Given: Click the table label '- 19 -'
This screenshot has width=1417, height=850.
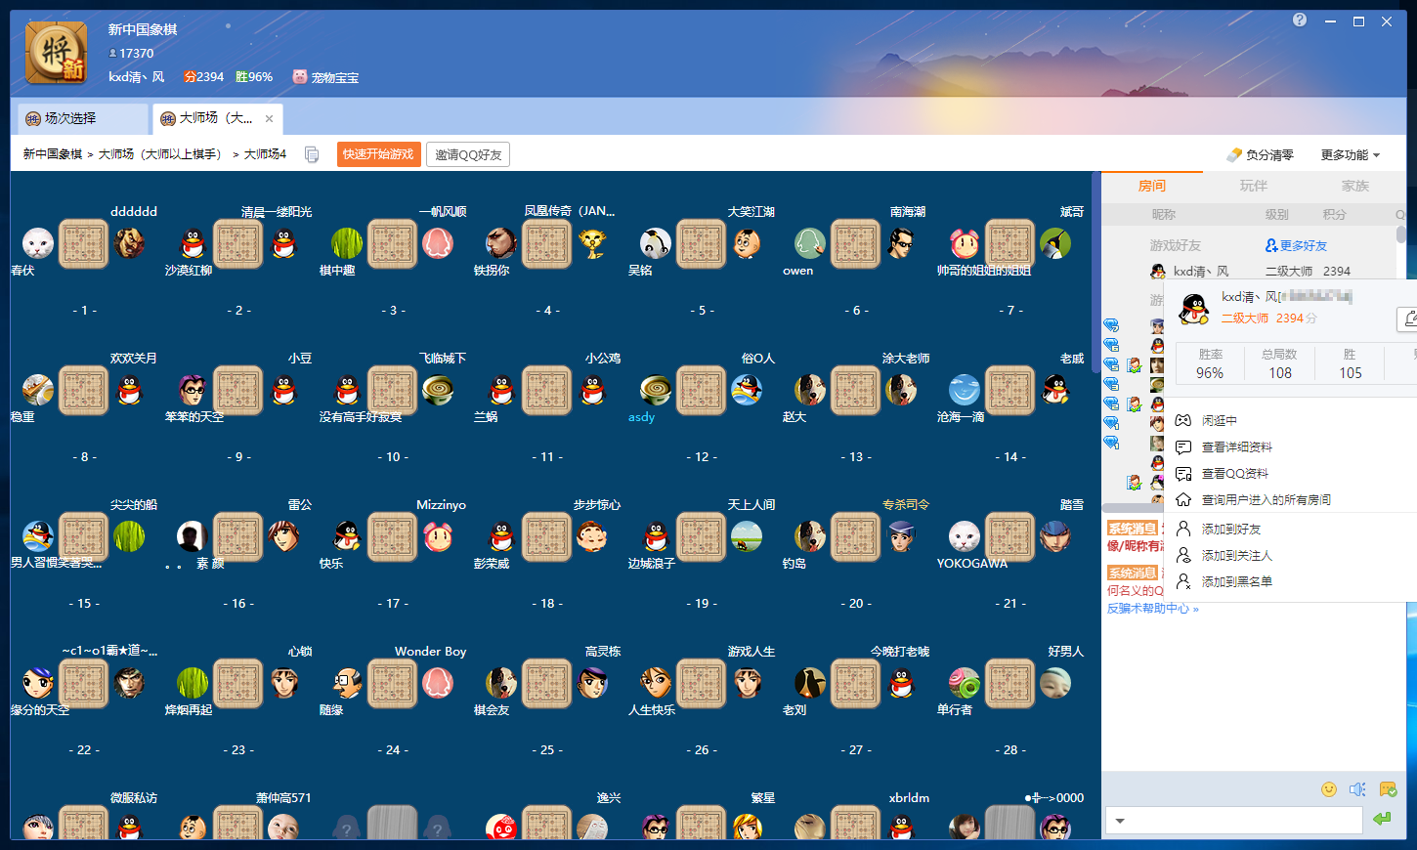Looking at the screenshot, I should 702,603.
